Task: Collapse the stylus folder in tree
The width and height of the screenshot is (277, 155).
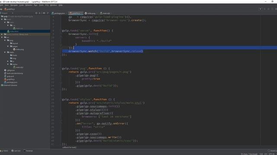Action: click(x=8, y=64)
